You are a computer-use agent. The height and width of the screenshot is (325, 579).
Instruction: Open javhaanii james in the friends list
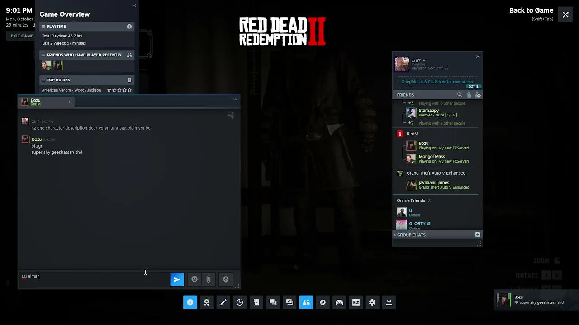point(437,185)
